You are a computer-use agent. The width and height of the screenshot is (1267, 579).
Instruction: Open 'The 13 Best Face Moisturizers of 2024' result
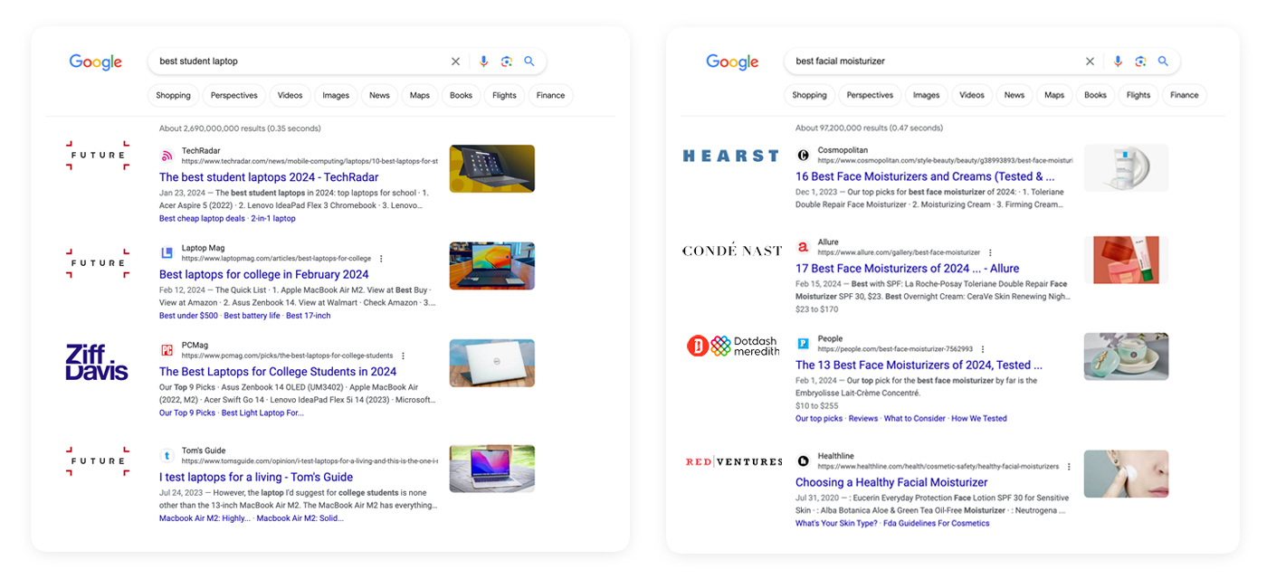point(919,365)
